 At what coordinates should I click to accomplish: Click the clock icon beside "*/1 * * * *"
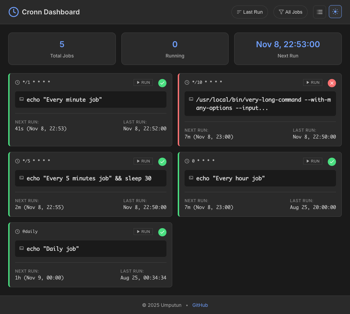point(17,82)
